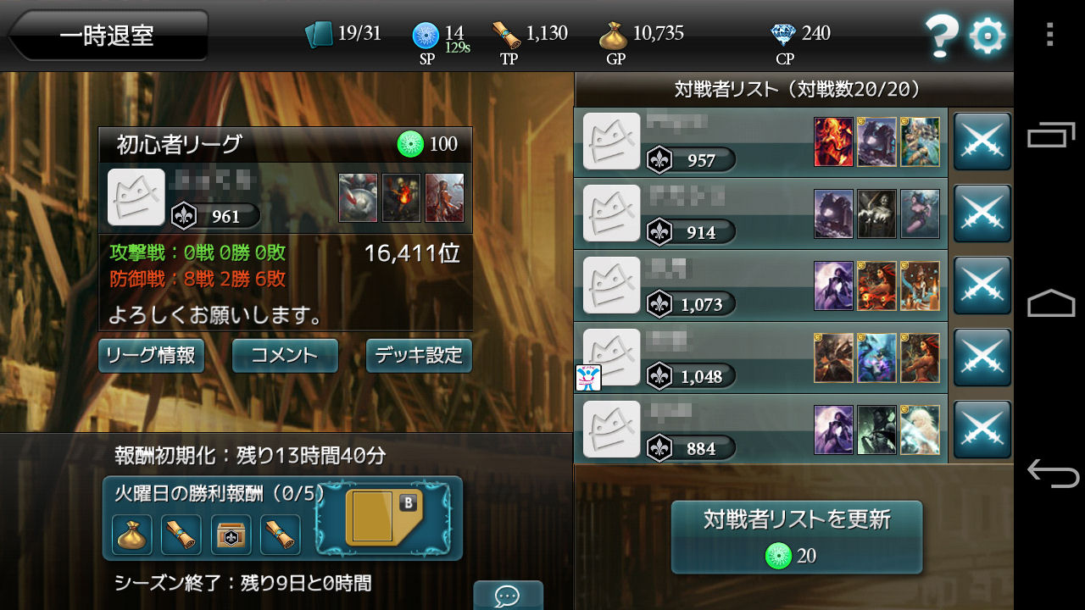Viewport: 1085px width, 610px height.
Task: Open the settings gear icon
Action: click(987, 36)
